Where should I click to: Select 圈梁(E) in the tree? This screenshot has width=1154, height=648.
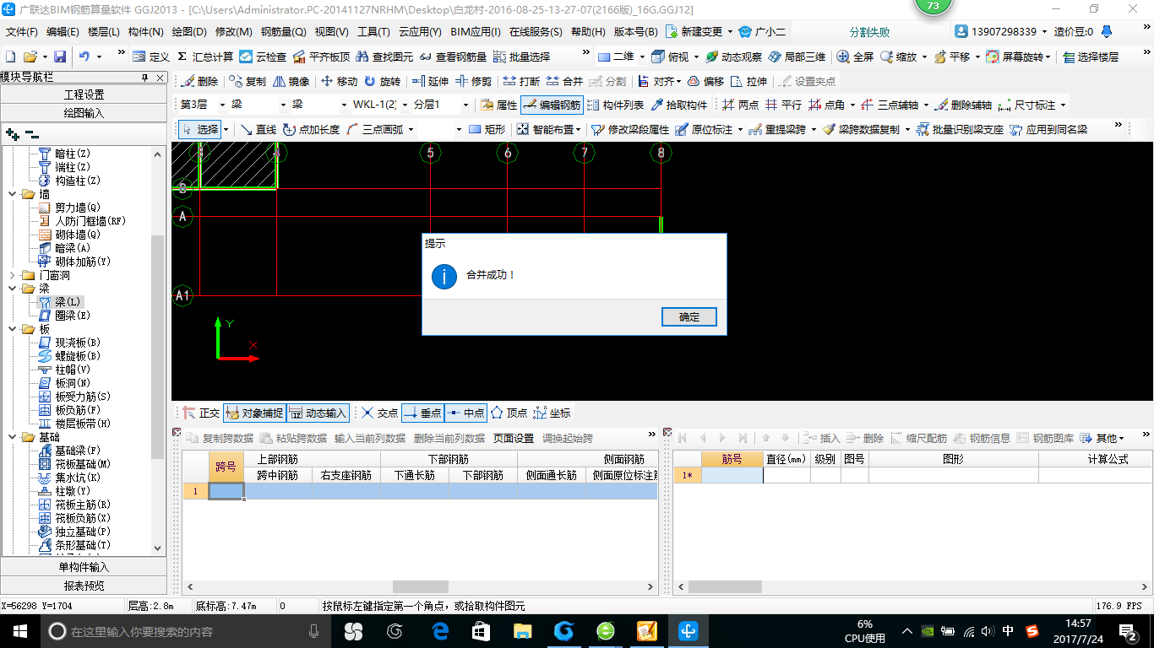[x=73, y=316]
